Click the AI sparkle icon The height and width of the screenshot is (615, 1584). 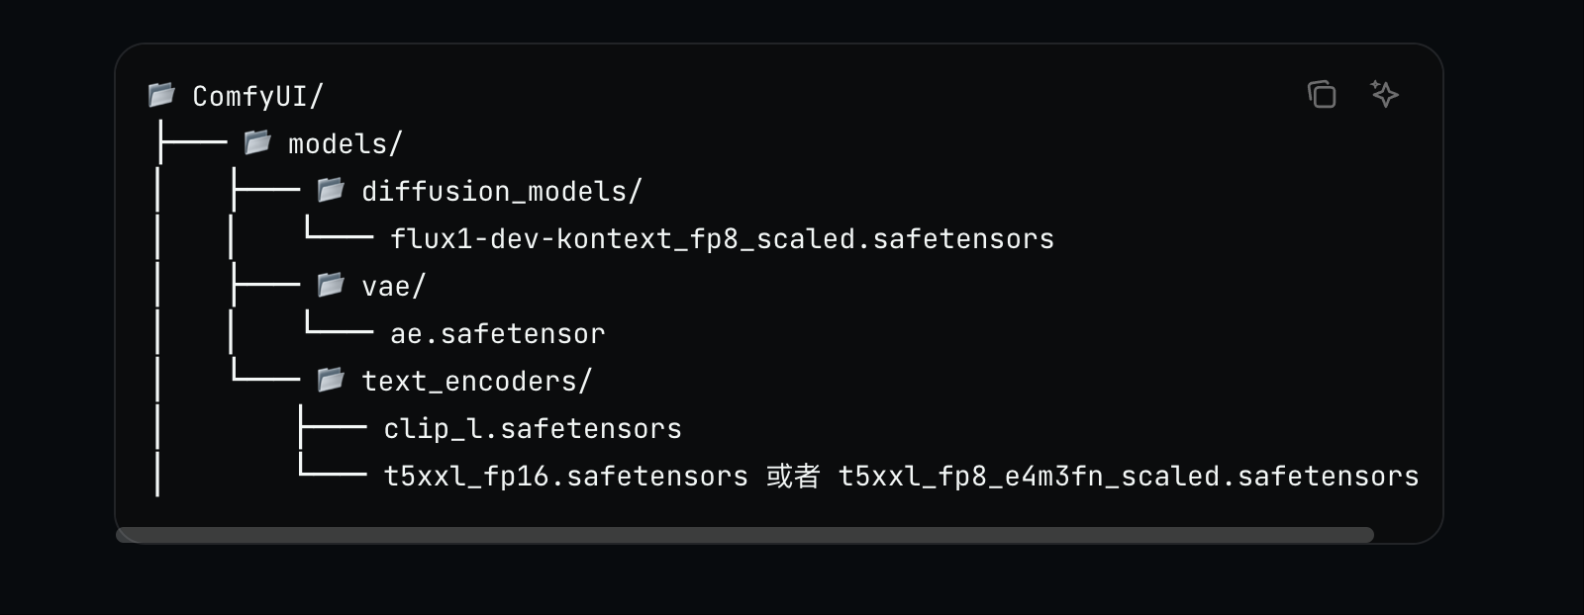(x=1384, y=94)
